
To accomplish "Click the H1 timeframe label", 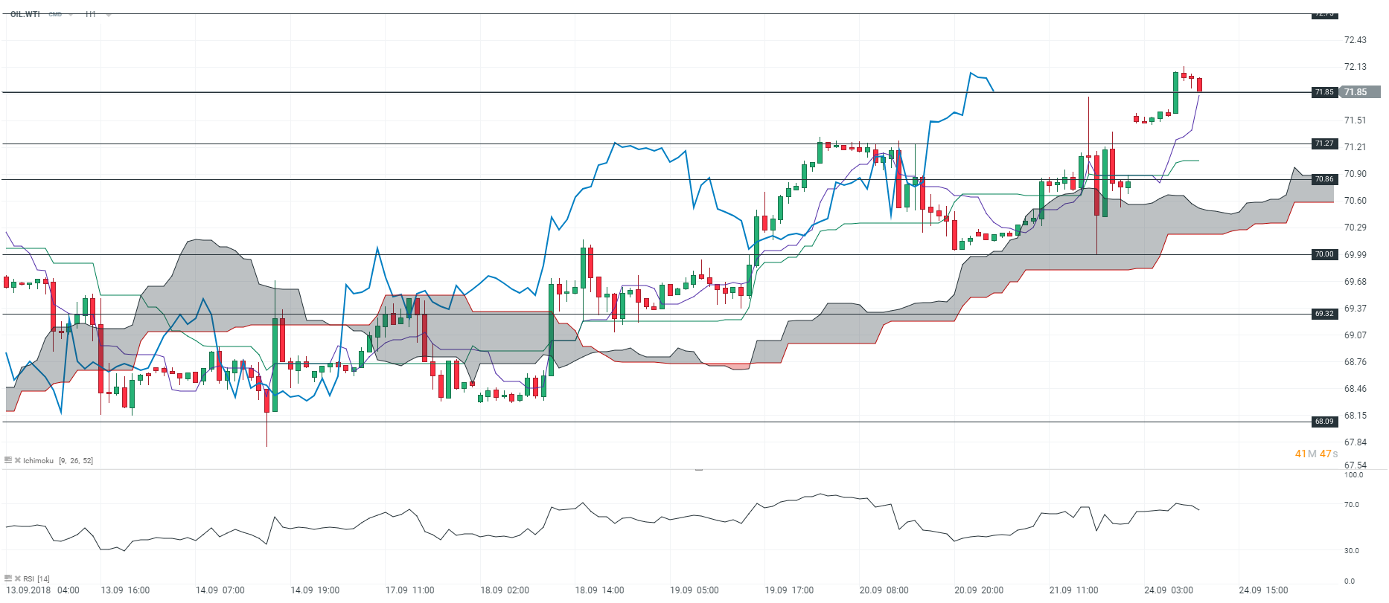I will (x=91, y=14).
